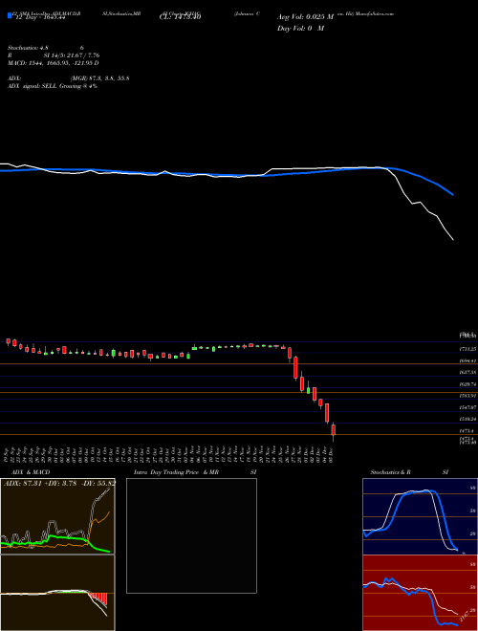Select the '12 Day = 1643.44' SMA value
Screen dimensions: 478x631
[x=39, y=18]
